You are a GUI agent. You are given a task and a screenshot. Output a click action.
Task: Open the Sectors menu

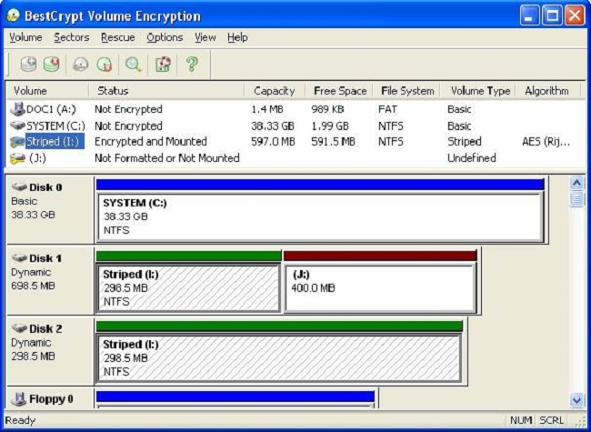point(72,37)
